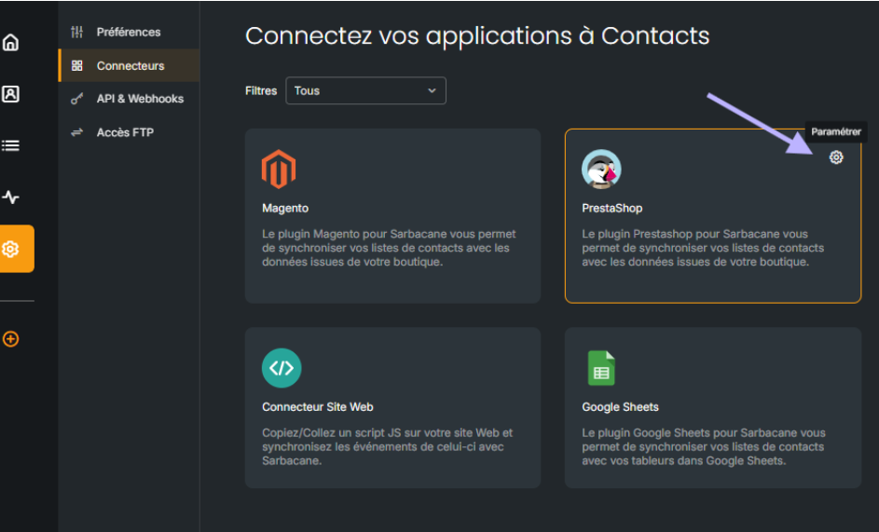Click the arrows icon beside Accès FTP

coord(76,132)
